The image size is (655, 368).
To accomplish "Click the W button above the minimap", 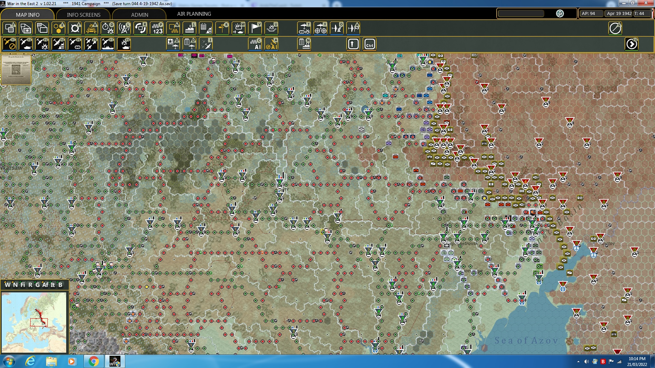I will click(x=8, y=285).
